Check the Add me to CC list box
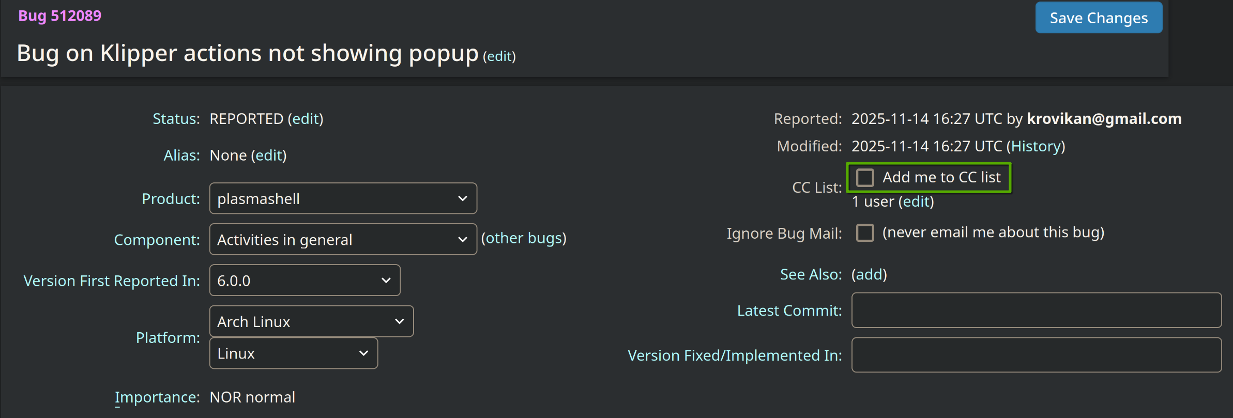This screenshot has width=1233, height=418. pos(865,178)
